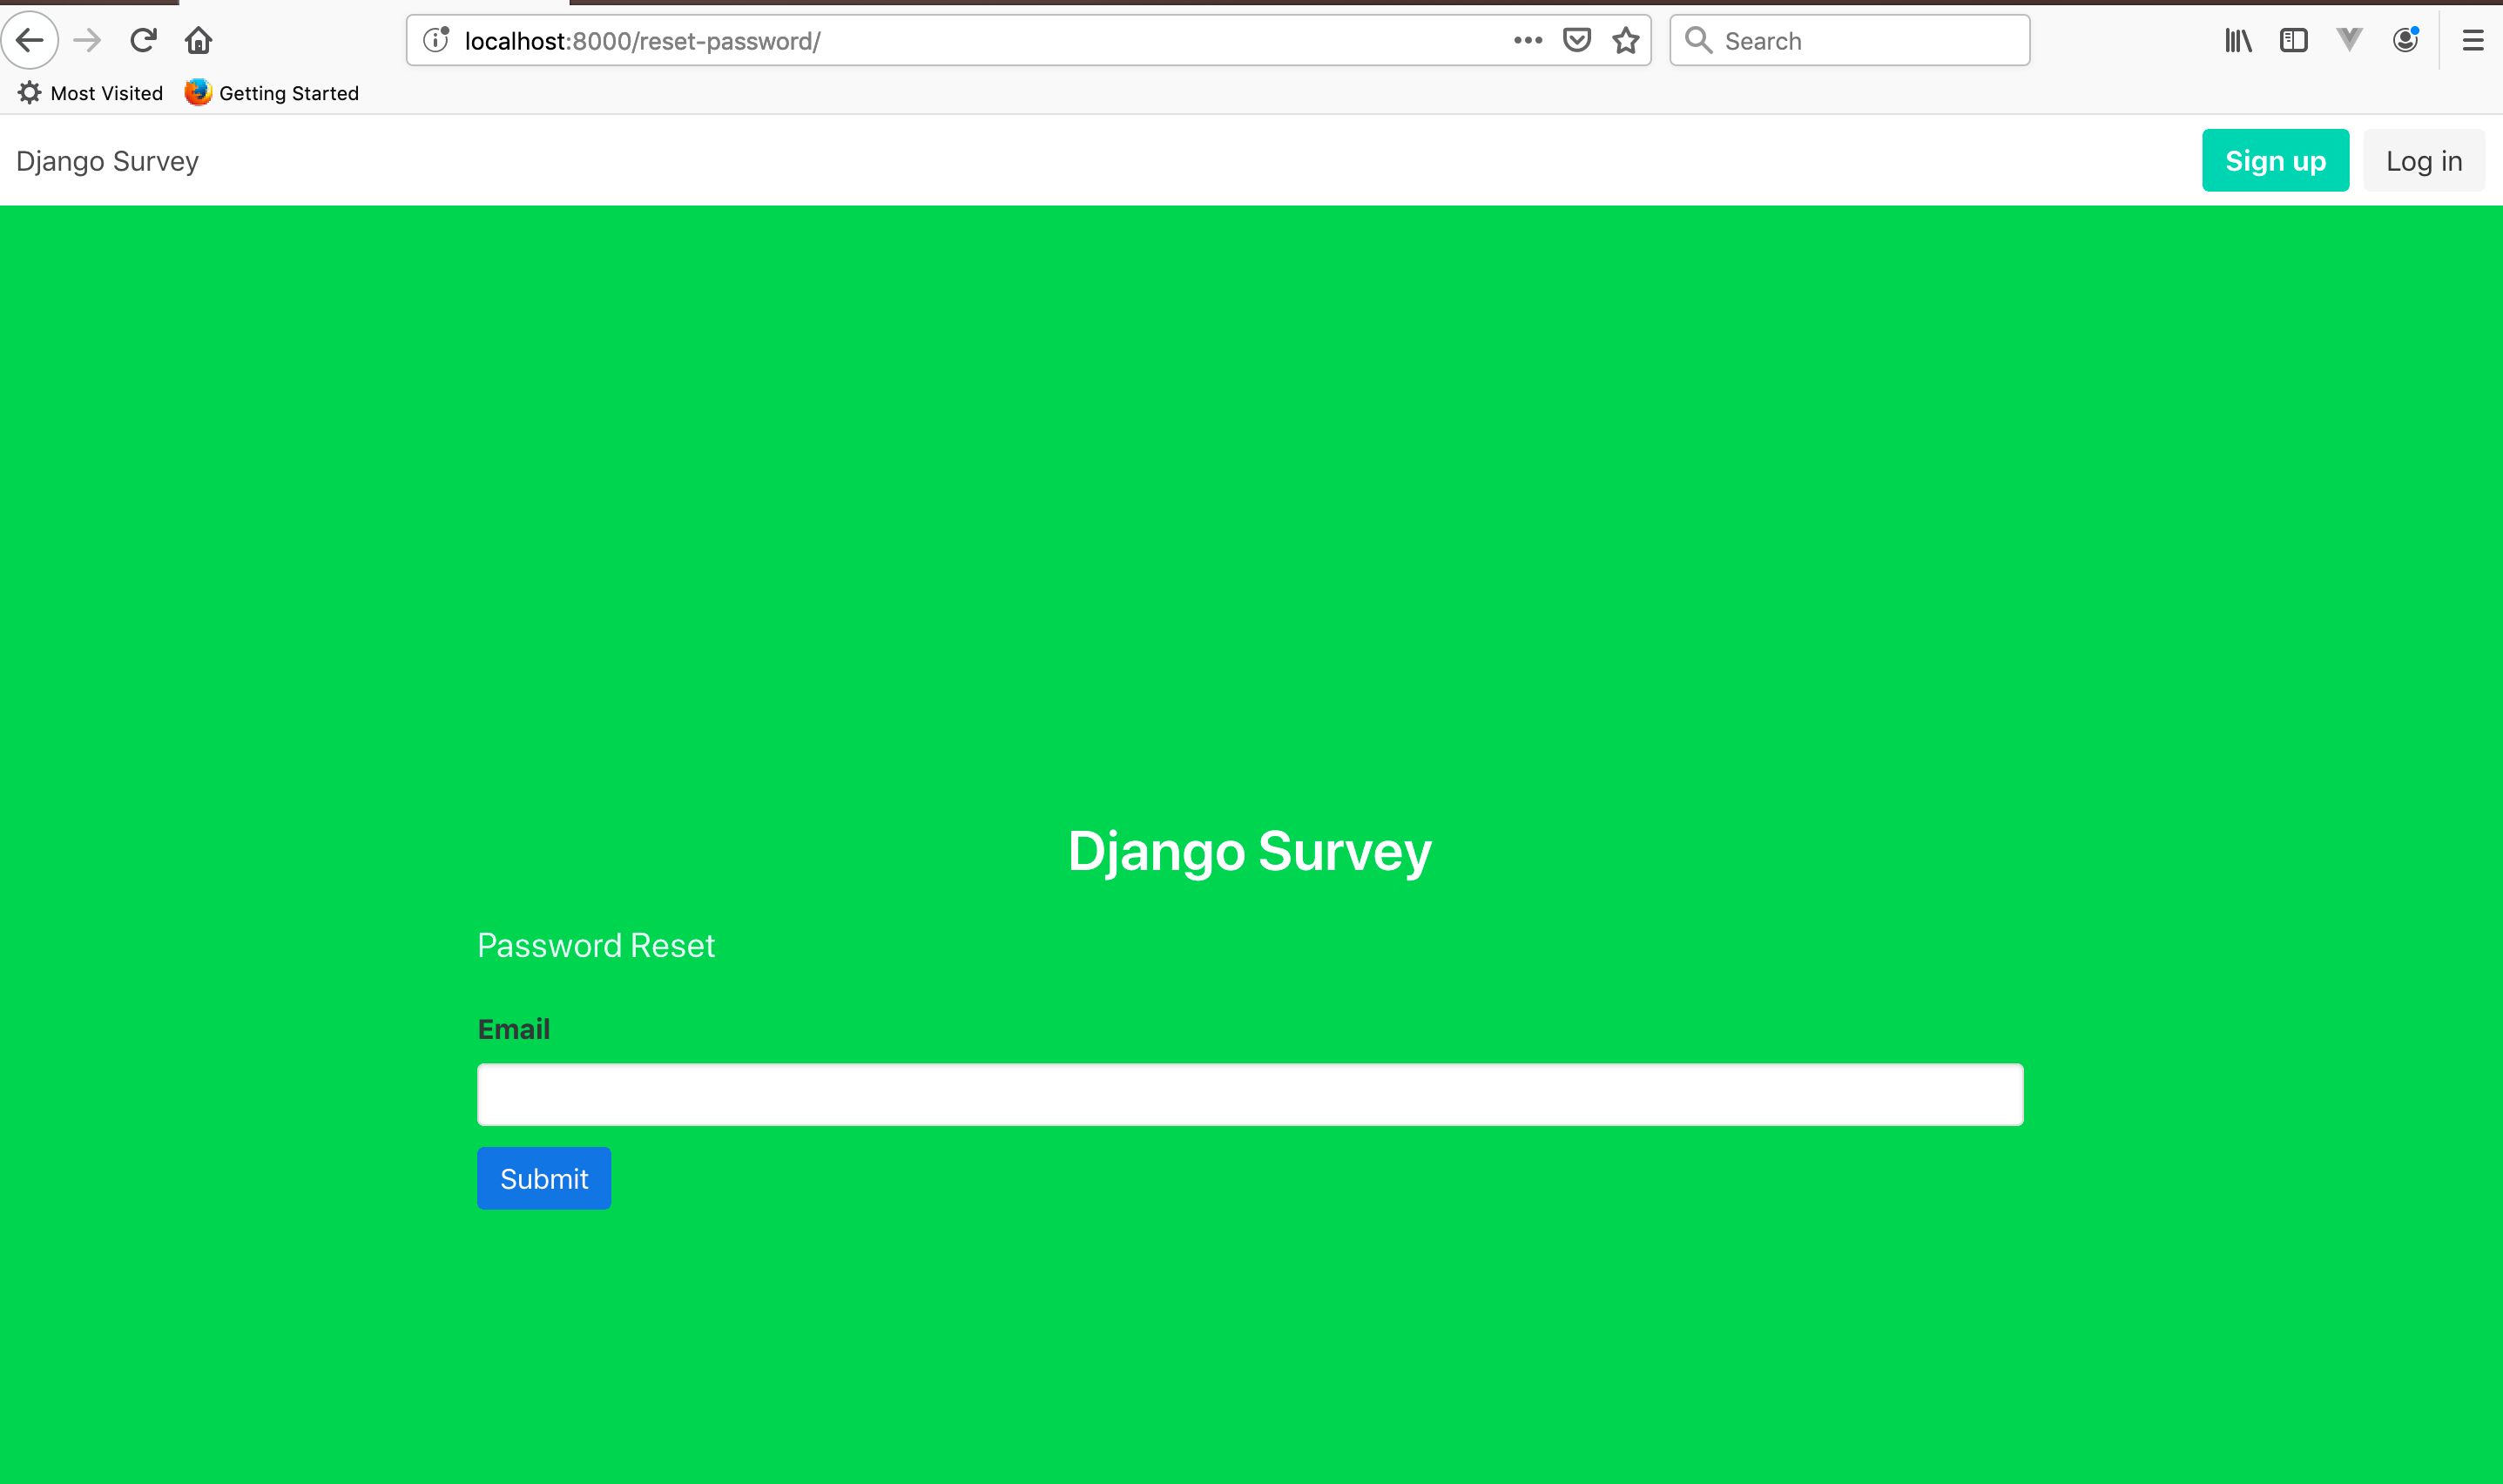Screen dimensions: 2503x1484
Task: Go to the browser home page
Action: 197,40
